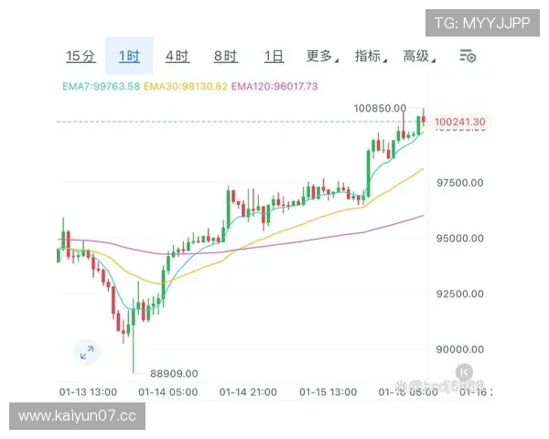Click the 97500.00 price axis label

pos(459,183)
